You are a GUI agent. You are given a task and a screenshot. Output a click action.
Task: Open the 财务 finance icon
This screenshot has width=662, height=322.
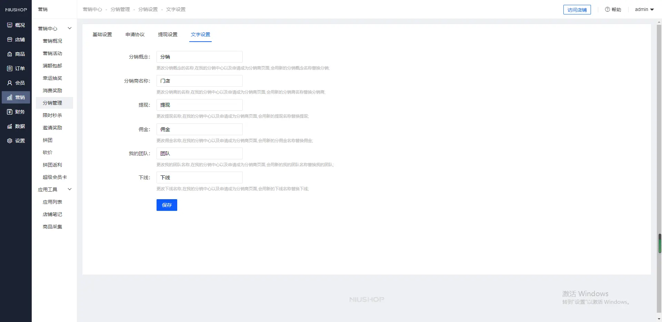[x=10, y=112]
